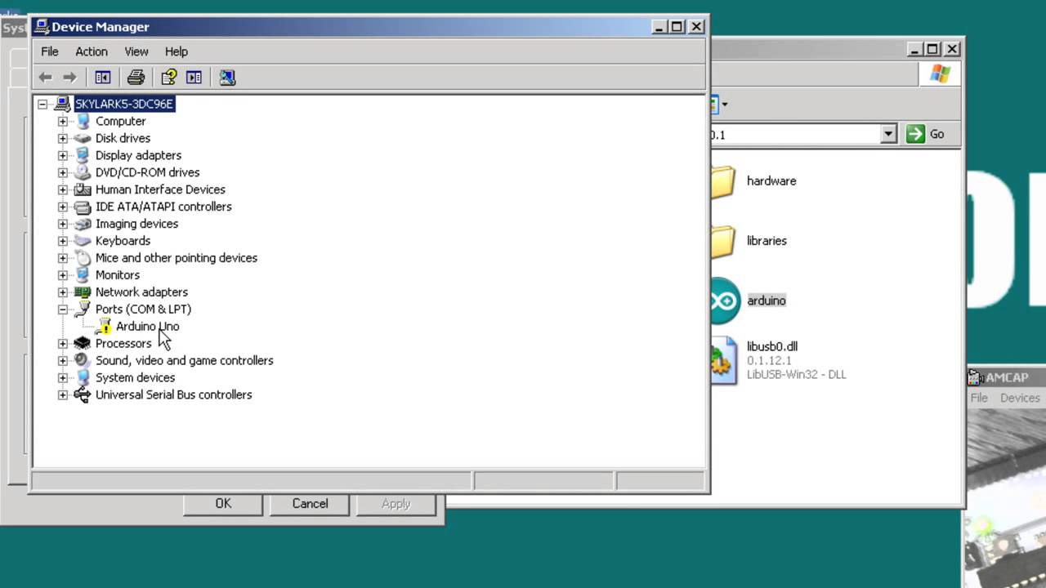This screenshot has width=1046, height=588.
Task: Select the Disk drives category icon
Action: tap(83, 138)
